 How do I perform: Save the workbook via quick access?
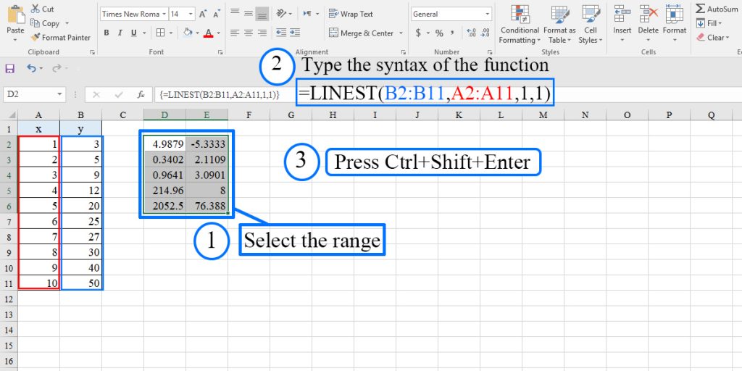click(10, 69)
